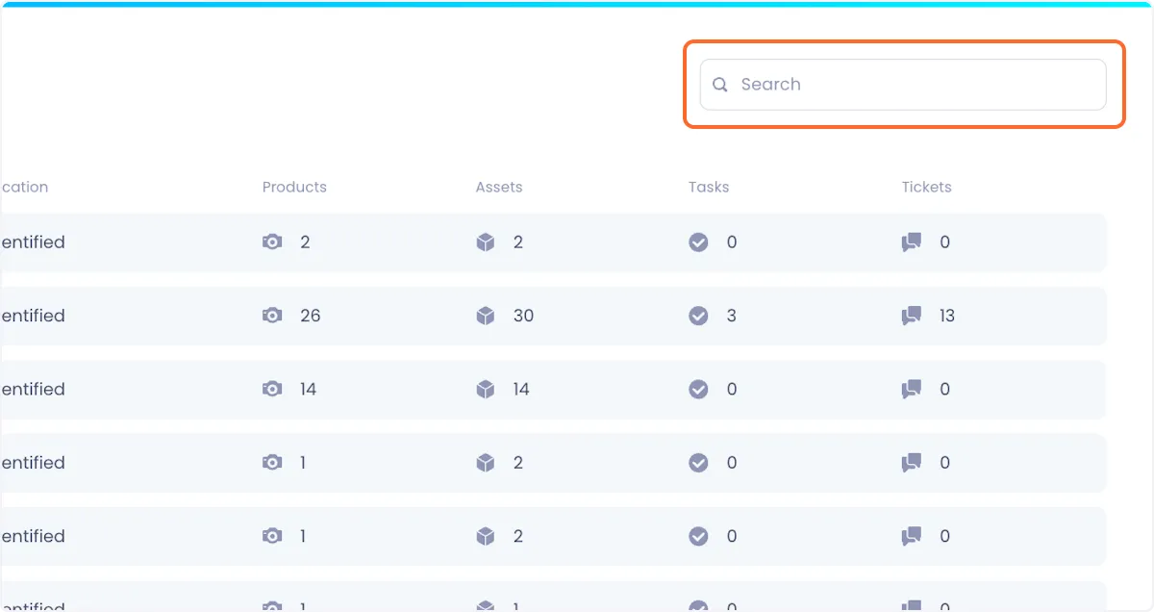Click the Tickets column header
The width and height of the screenshot is (1154, 612).
point(927,187)
